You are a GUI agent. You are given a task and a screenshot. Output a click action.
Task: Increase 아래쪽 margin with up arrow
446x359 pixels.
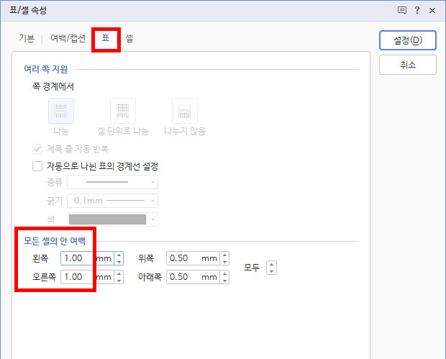(224, 273)
